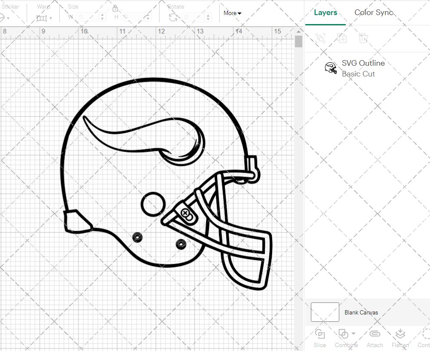Click the canvas scroll-up arrow

(299, 31)
